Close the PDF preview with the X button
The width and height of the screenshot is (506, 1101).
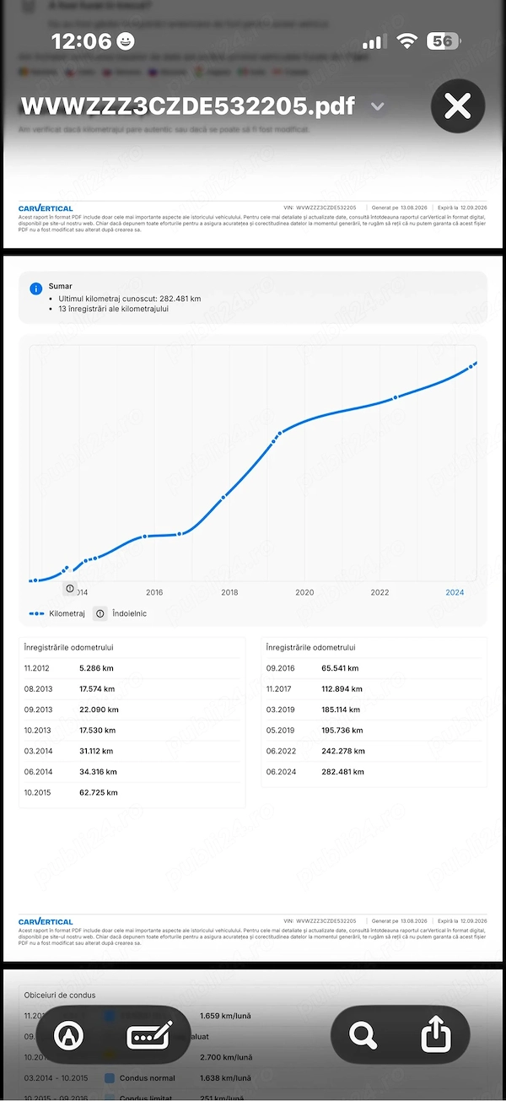click(x=458, y=106)
